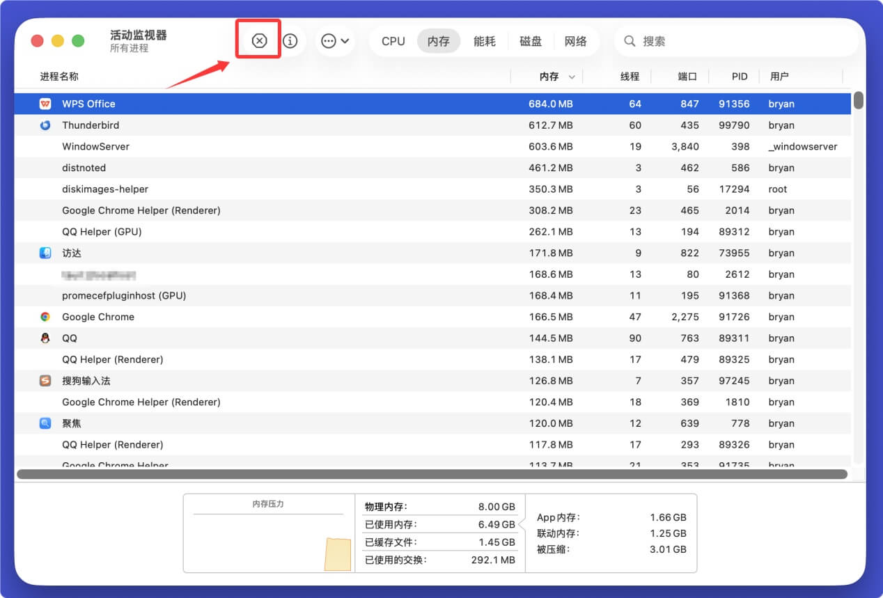Click in the 搜索 search field
The image size is (883, 598).
point(738,41)
